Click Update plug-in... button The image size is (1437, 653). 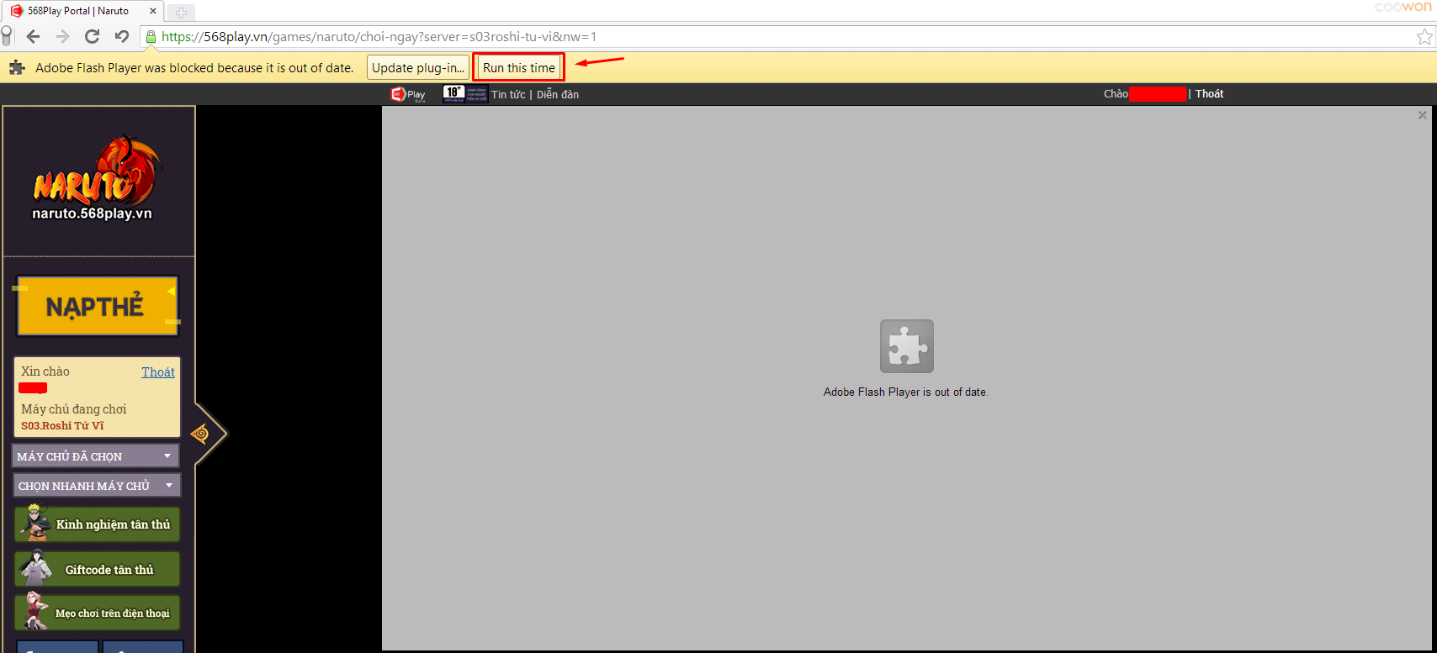coord(418,68)
